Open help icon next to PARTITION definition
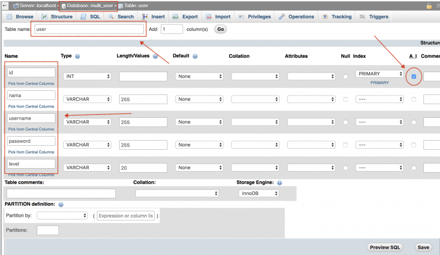This screenshot has height=255, width=440. [x=61, y=205]
